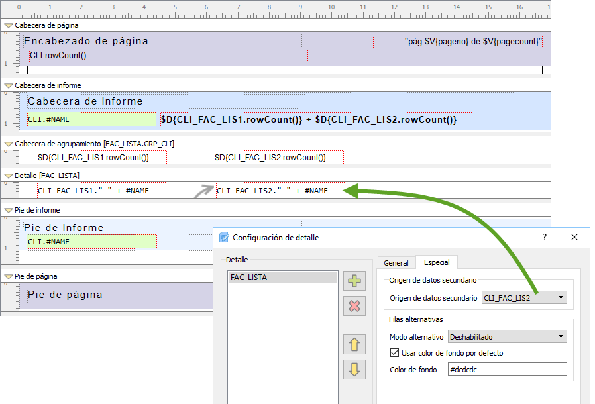Select the CLI.rowCount() field in page header
595x404 pixels.
click(168, 56)
